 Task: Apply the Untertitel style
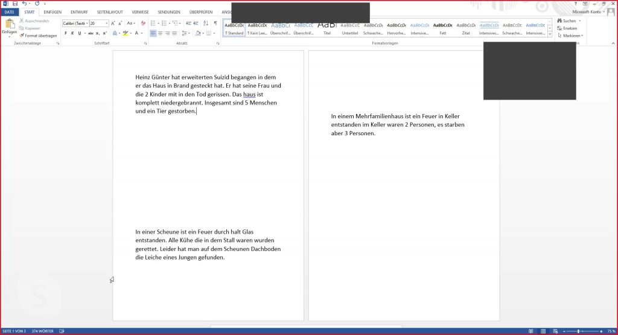350,29
